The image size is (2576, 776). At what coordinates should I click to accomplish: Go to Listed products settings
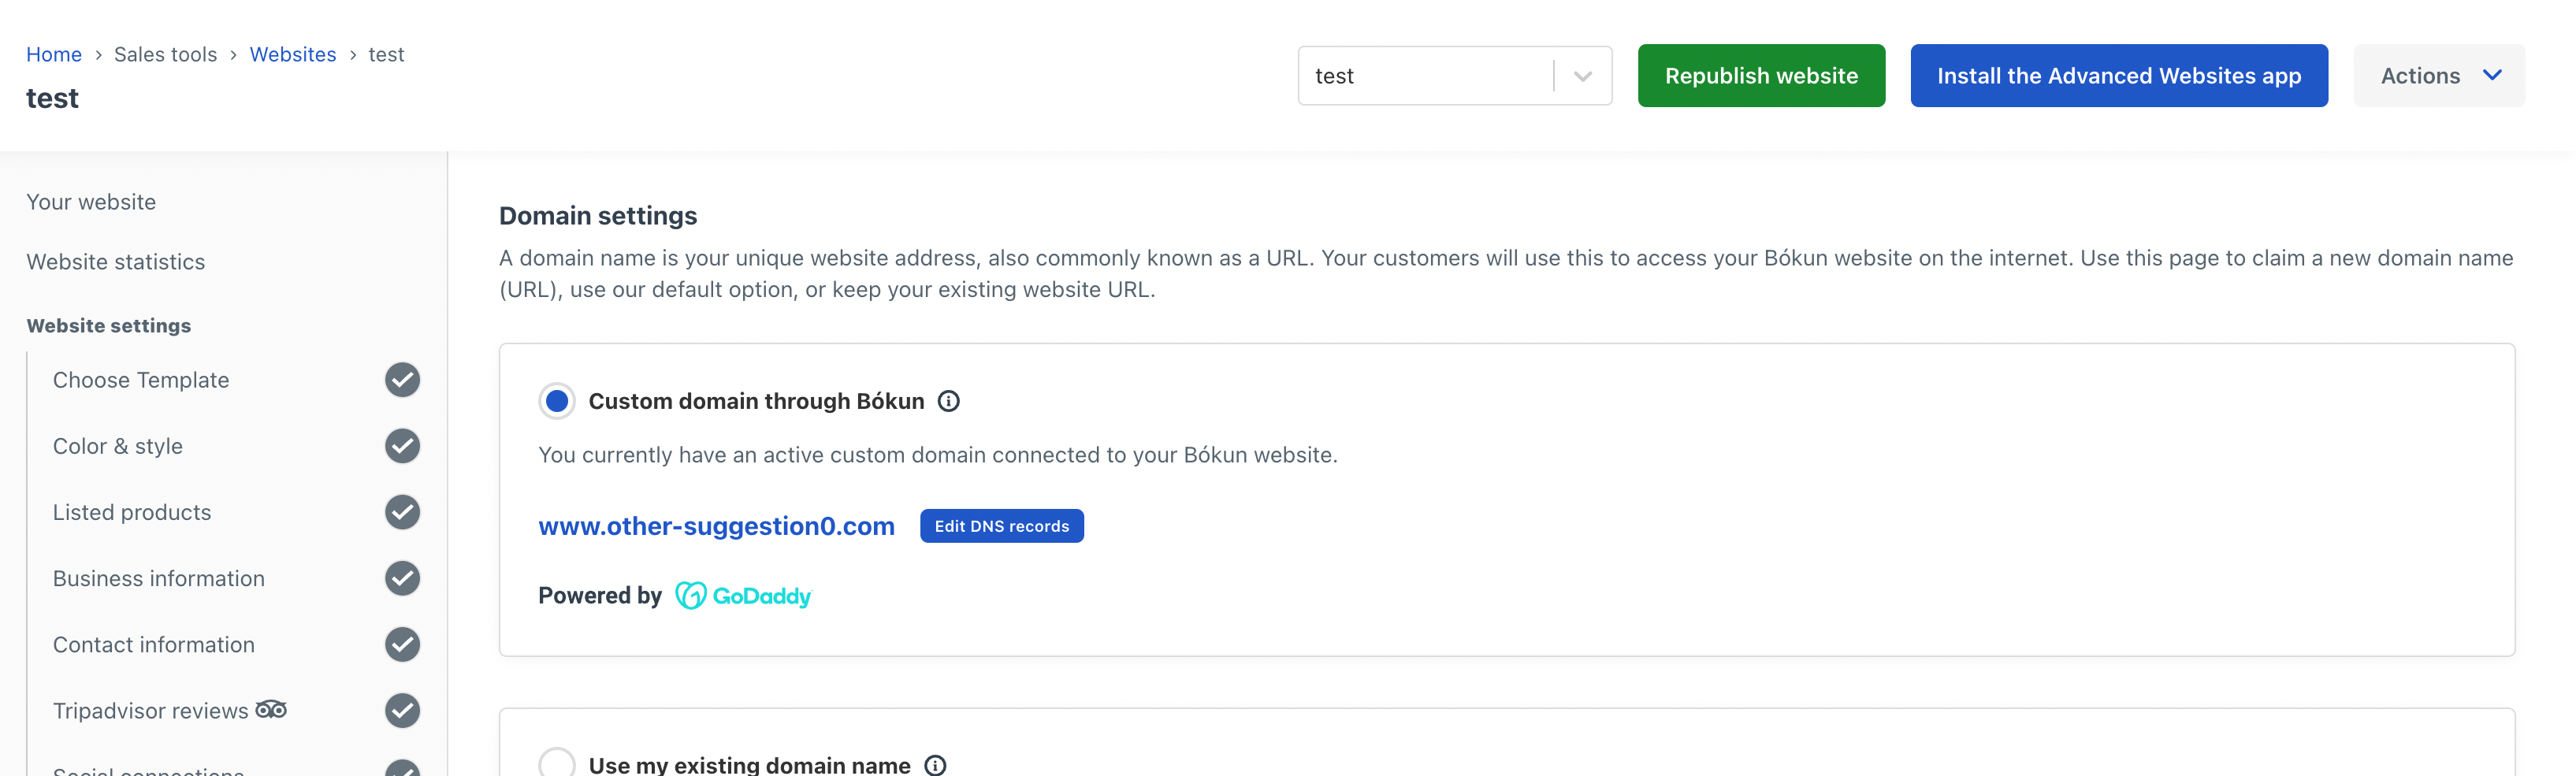[132, 512]
